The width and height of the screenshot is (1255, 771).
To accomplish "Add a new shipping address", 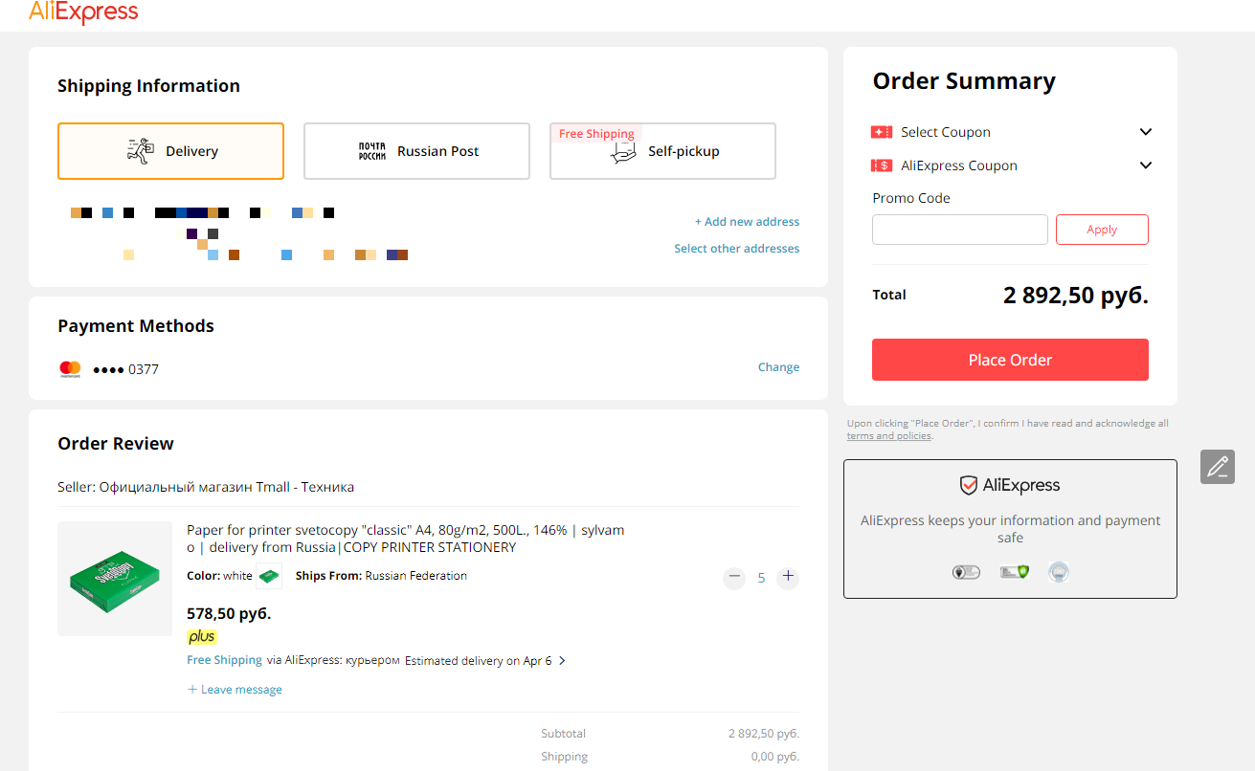I will pos(748,222).
